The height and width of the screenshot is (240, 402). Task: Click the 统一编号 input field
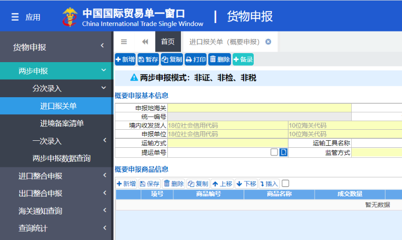pos(259,117)
